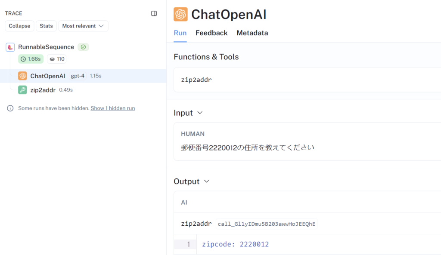The image size is (441, 255).
Task: Show 1 hidden run link
Action: (113, 108)
